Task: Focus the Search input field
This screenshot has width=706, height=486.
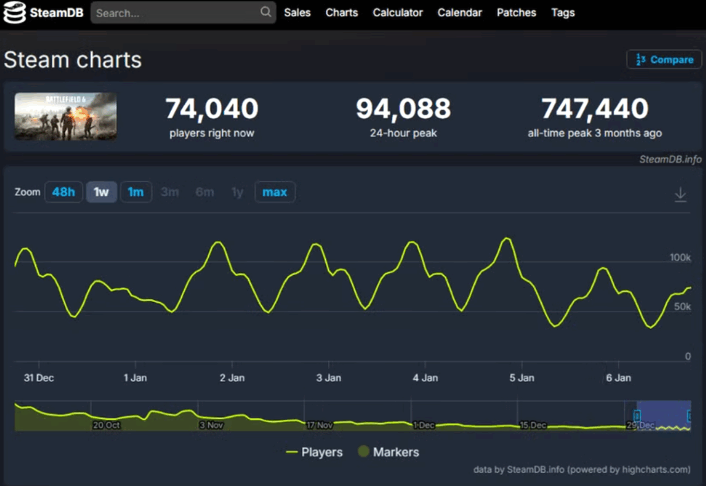Action: (x=176, y=12)
